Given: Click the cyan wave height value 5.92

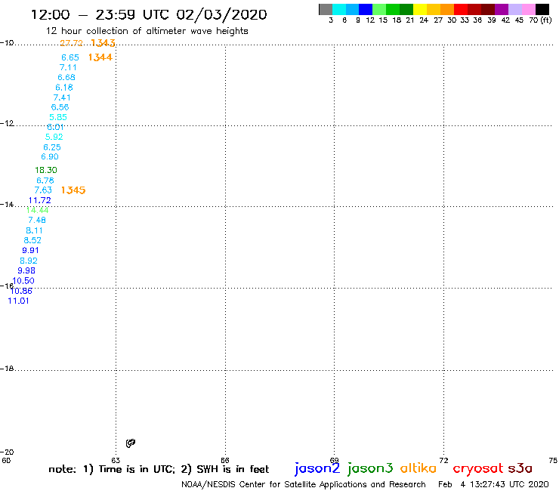Looking at the screenshot, I should click(54, 137).
